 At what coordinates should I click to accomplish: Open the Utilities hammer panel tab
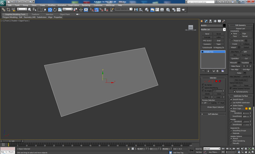pos(224,21)
